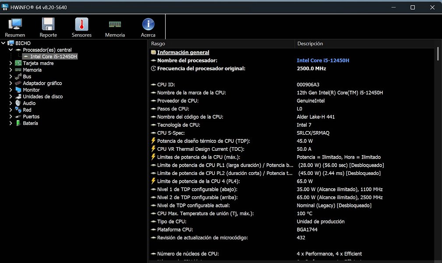Select the Unidades de disco label
The image size is (442, 263).
click(43, 96)
